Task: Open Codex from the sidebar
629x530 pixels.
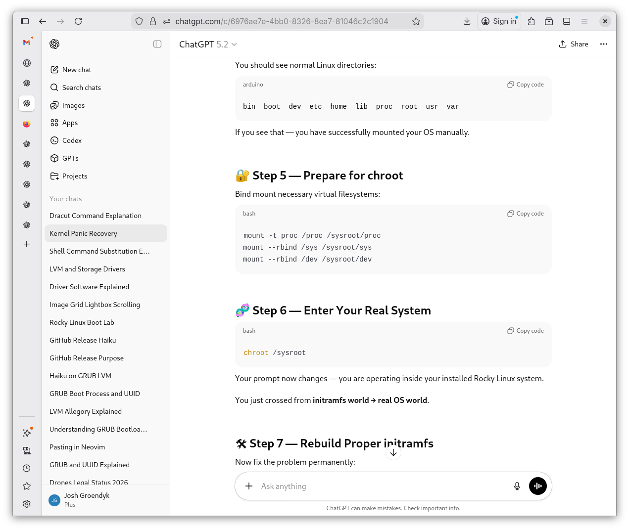Action: point(72,140)
